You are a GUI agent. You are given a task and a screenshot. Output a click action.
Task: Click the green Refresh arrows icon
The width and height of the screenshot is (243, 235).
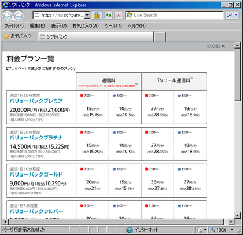tap(109, 15)
